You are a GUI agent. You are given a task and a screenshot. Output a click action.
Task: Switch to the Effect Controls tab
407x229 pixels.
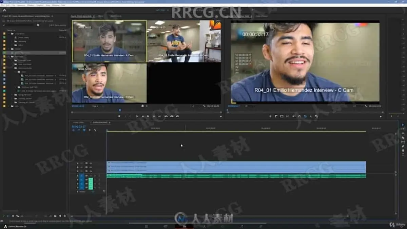coord(115,16)
